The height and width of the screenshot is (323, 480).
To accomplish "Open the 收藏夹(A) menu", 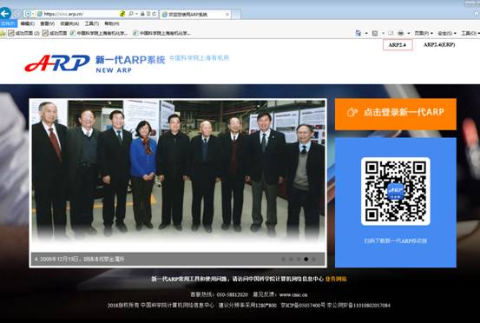I will (x=69, y=23).
